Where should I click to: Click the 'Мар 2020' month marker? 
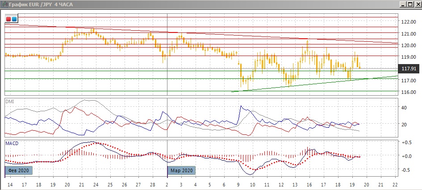point(182,170)
